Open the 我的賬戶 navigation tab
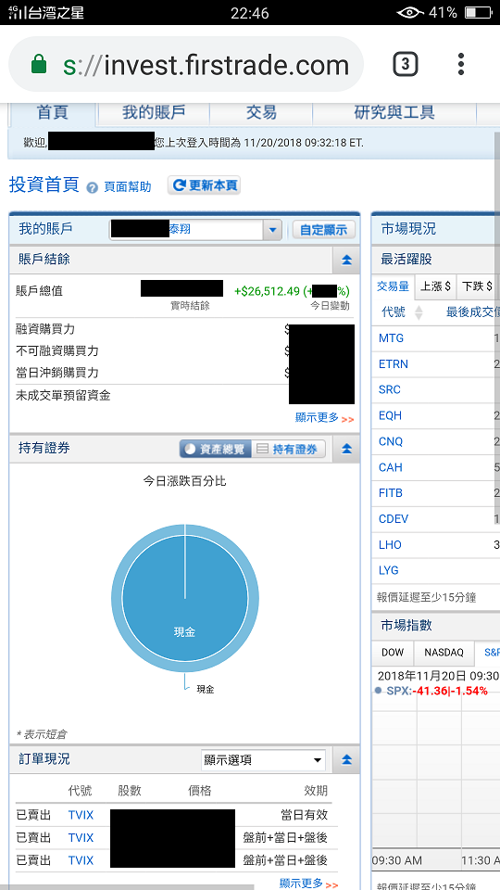Viewport: 500px width, 890px height. [x=154, y=113]
